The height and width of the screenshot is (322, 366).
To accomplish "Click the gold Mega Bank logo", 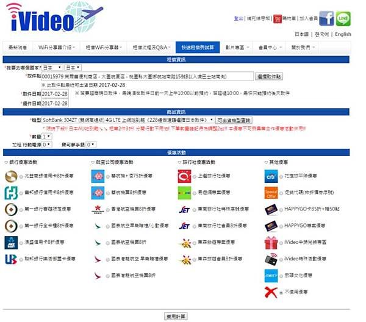I will tap(11, 176).
